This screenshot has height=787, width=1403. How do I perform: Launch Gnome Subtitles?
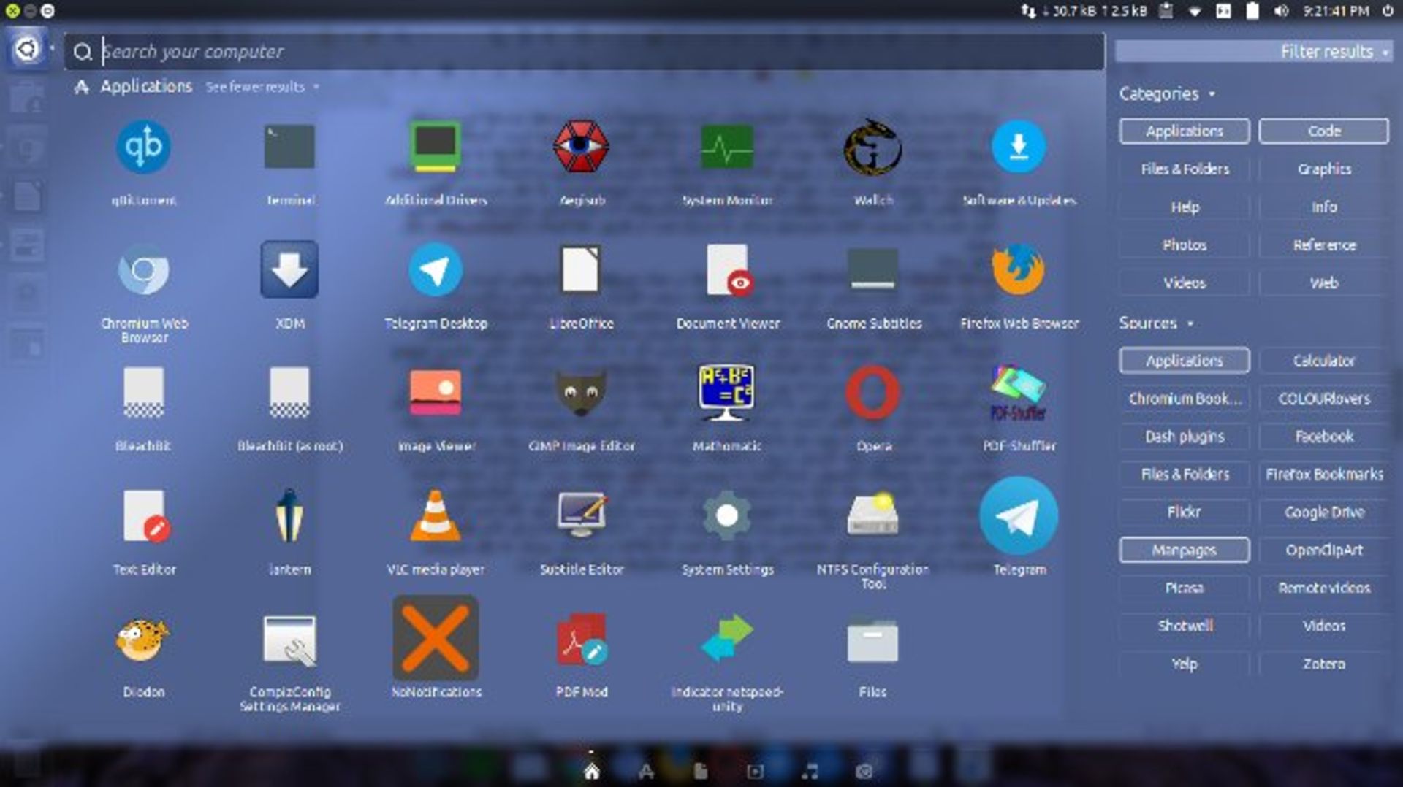(873, 270)
